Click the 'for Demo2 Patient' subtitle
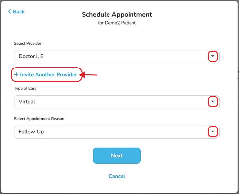The height and width of the screenshot is (194, 239). coord(117,23)
